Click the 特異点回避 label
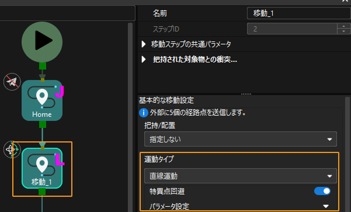Viewport: 351px width, 212px height. tap(167, 192)
